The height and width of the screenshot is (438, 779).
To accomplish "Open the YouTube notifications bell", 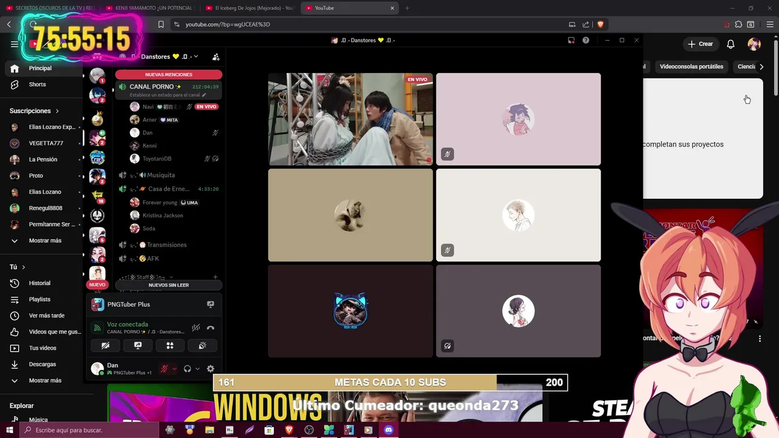I will [731, 44].
